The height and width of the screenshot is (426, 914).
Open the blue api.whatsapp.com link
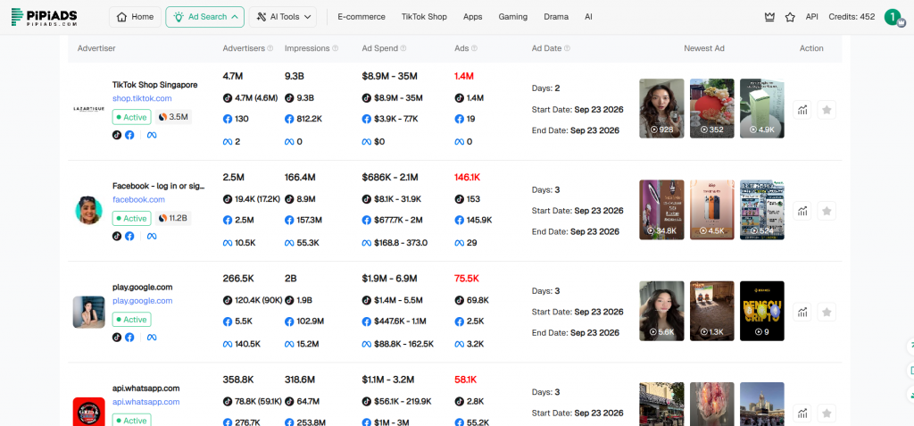145,402
